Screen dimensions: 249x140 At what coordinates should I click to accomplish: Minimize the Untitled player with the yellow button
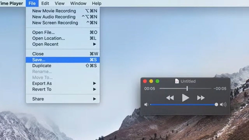pyautogui.click(x=151, y=81)
